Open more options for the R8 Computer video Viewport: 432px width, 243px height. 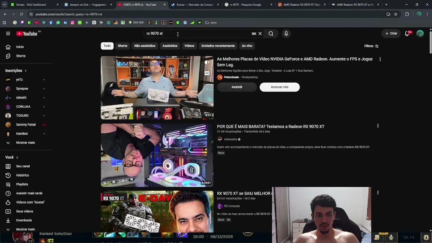(x=378, y=193)
